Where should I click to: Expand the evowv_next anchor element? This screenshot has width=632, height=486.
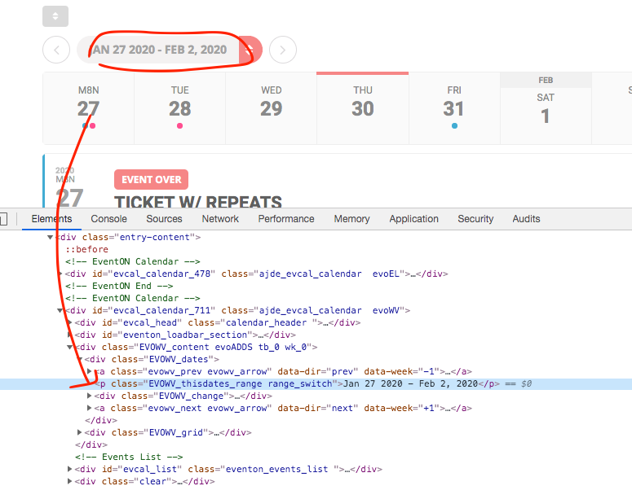[x=90, y=408]
